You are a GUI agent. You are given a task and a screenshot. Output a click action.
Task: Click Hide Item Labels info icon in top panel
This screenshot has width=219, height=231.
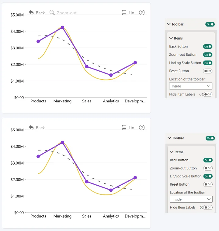pyautogui.click(x=201, y=94)
